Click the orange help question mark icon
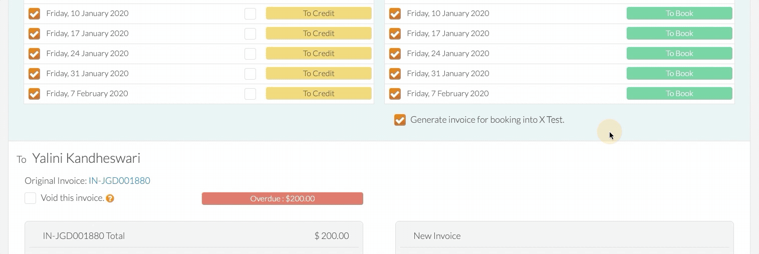The image size is (759, 254). [x=110, y=198]
